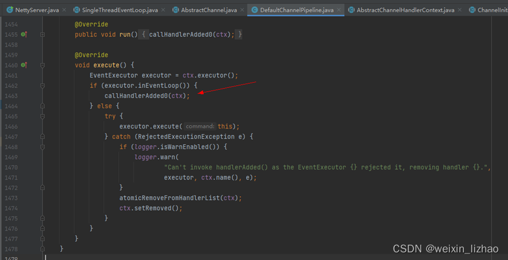This screenshot has height=260, width=508.
Task: Click the @Override annotation on line 1459
Action: click(92, 55)
